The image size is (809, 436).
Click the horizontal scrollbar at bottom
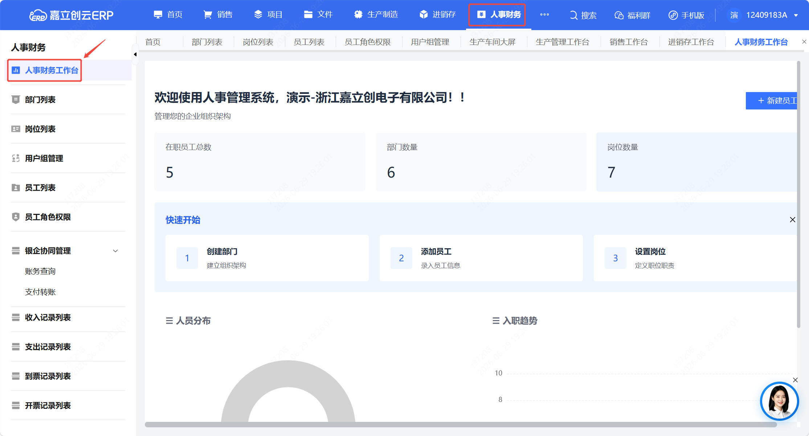pos(461,424)
